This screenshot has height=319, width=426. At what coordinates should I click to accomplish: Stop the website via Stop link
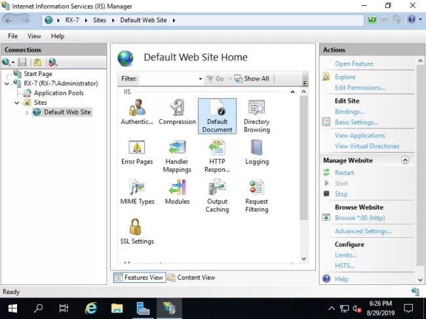coord(341,194)
